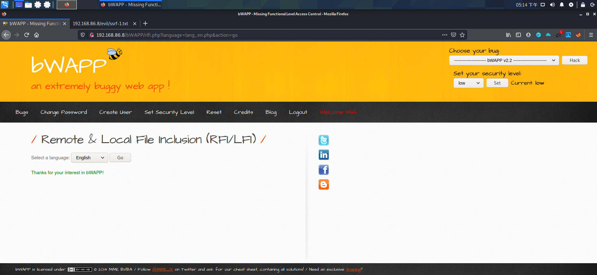The height and width of the screenshot is (275, 597).
Task: Open the Bugs menu item
Action: click(x=22, y=112)
